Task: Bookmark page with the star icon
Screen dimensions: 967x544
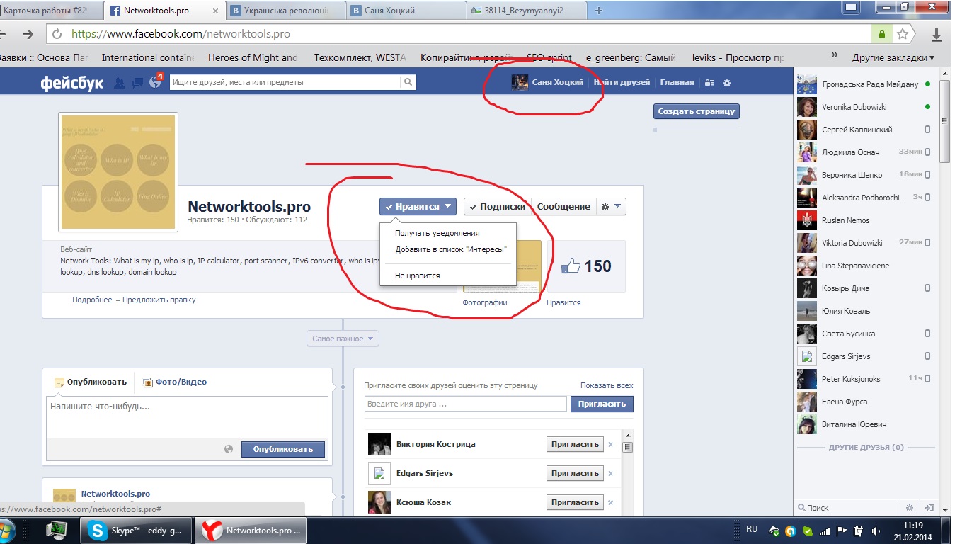Action: [903, 34]
